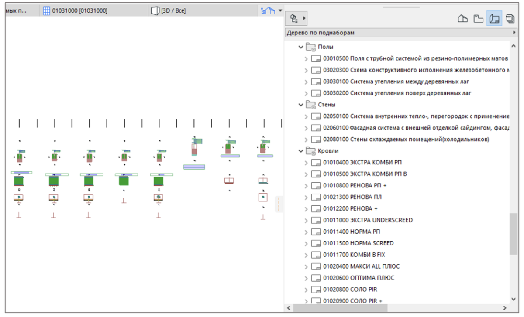The width and height of the screenshot is (524, 317).
Task: Select 01011500 НОРМА SCREED
Action: tap(358, 243)
